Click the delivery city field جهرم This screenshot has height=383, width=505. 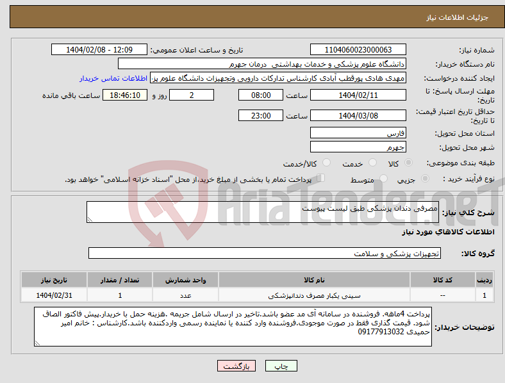pyautogui.click(x=358, y=147)
